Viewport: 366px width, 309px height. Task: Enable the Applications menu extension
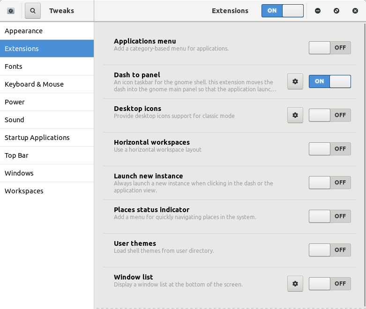329,48
